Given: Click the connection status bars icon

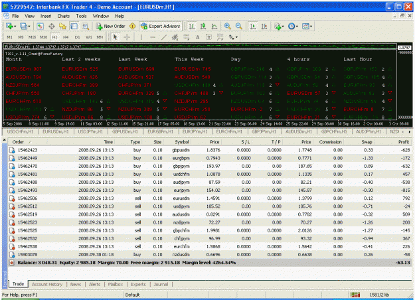Looking at the screenshot, I should tap(355, 295).
